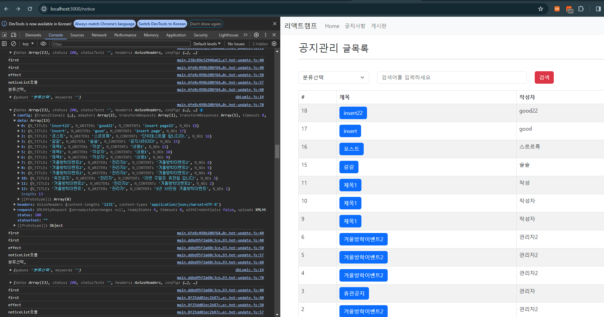Viewport: 604px width, 317px height.
Task: Click the 검색어를 입력하세요 search field
Action: point(452,77)
